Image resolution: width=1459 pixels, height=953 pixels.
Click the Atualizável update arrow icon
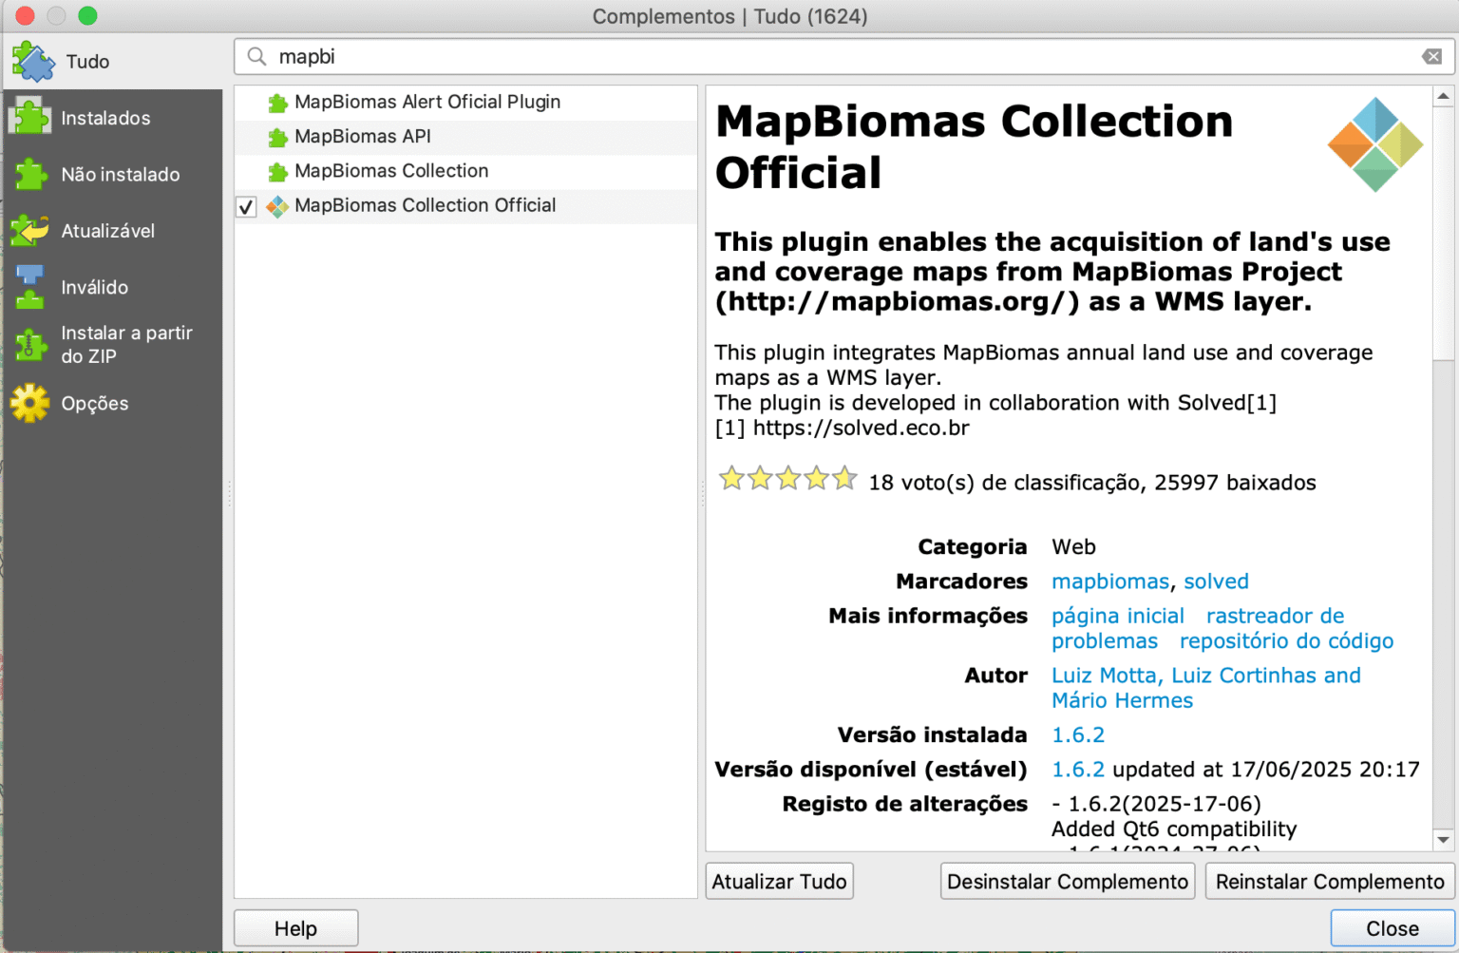point(29,230)
